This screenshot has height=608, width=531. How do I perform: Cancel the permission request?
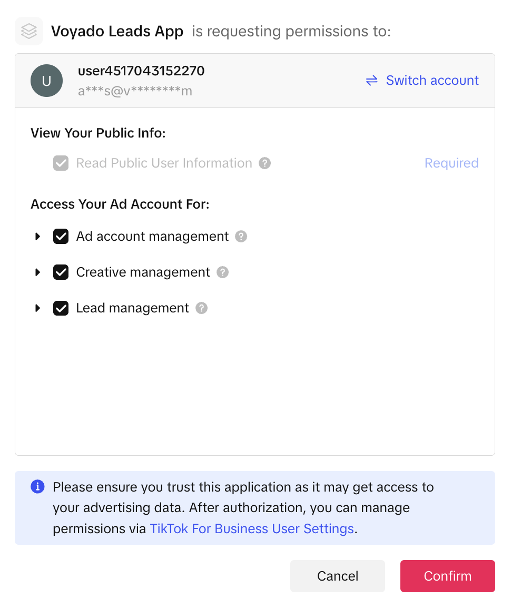pyautogui.click(x=338, y=576)
